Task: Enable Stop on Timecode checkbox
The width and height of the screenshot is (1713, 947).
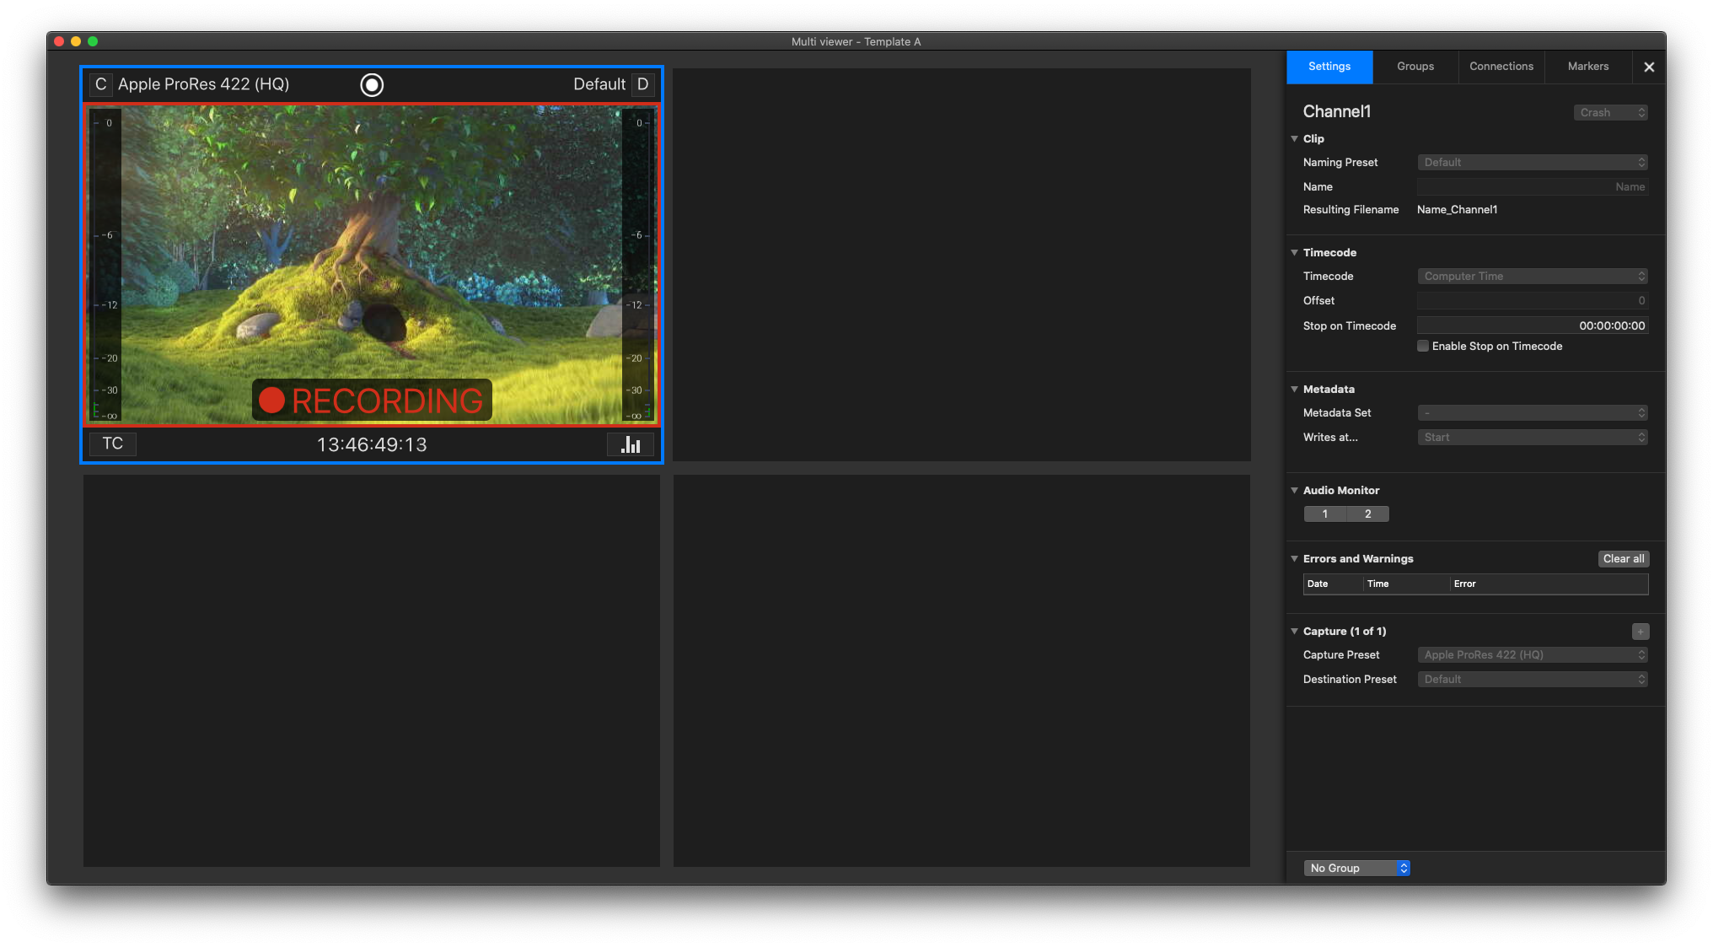Action: (x=1423, y=346)
